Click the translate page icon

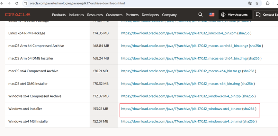250,3
